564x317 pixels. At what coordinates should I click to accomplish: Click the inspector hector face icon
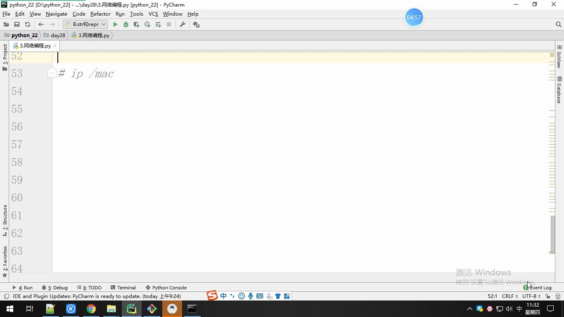point(558,296)
